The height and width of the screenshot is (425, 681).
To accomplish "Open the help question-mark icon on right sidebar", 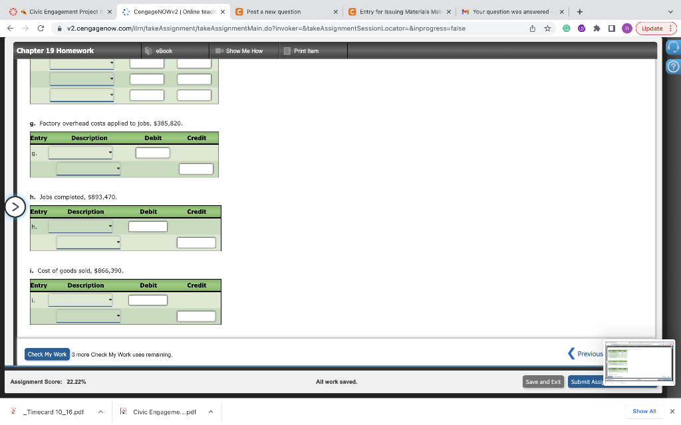I will click(x=672, y=66).
